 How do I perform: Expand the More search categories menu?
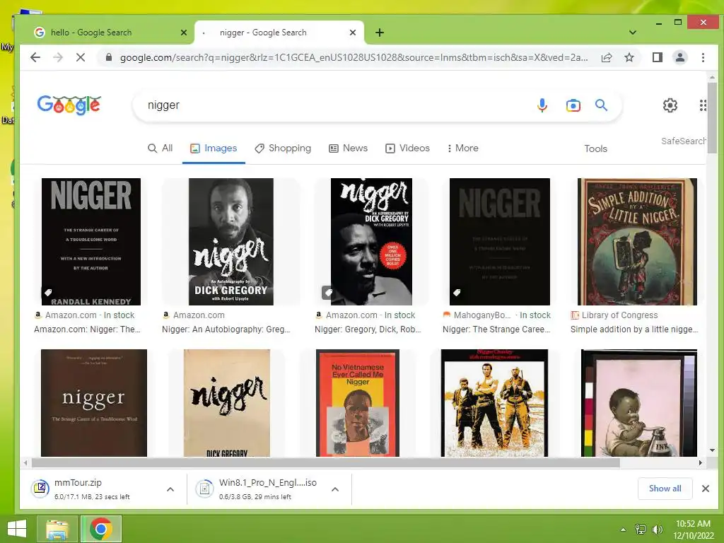pyautogui.click(x=462, y=148)
